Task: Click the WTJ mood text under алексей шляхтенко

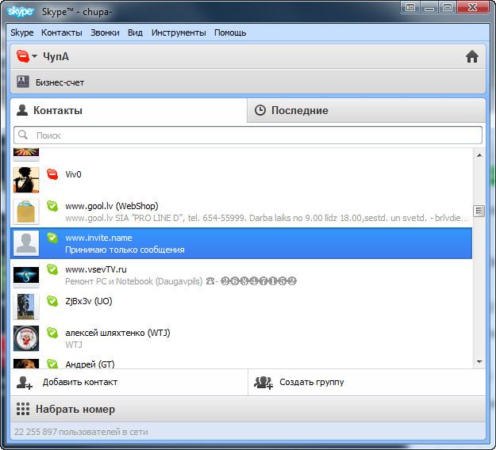Action: pos(73,345)
